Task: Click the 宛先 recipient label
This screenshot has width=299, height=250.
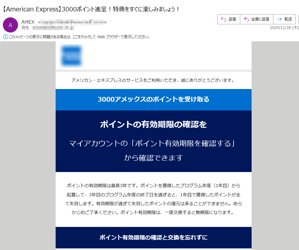Action: (25, 28)
